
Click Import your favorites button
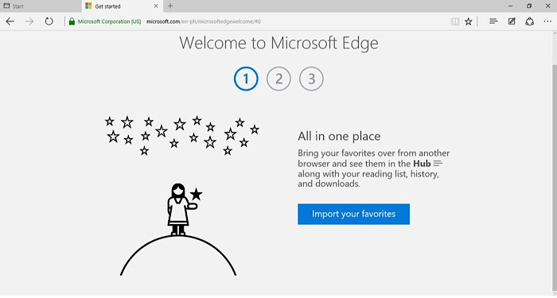click(353, 214)
